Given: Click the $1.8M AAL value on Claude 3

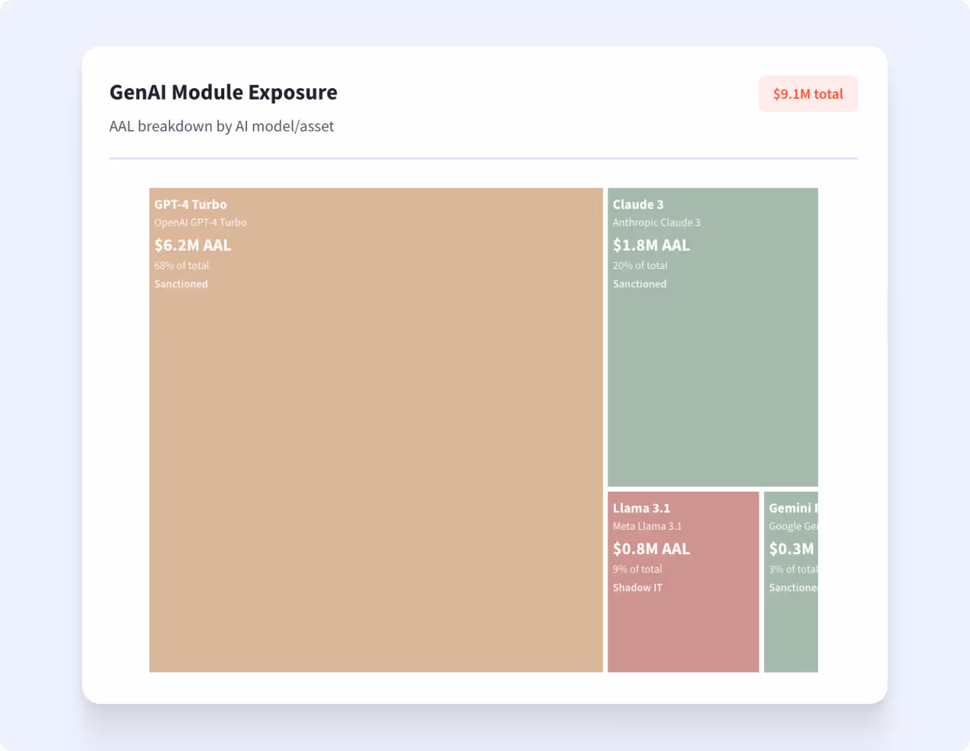Looking at the screenshot, I should 651,245.
